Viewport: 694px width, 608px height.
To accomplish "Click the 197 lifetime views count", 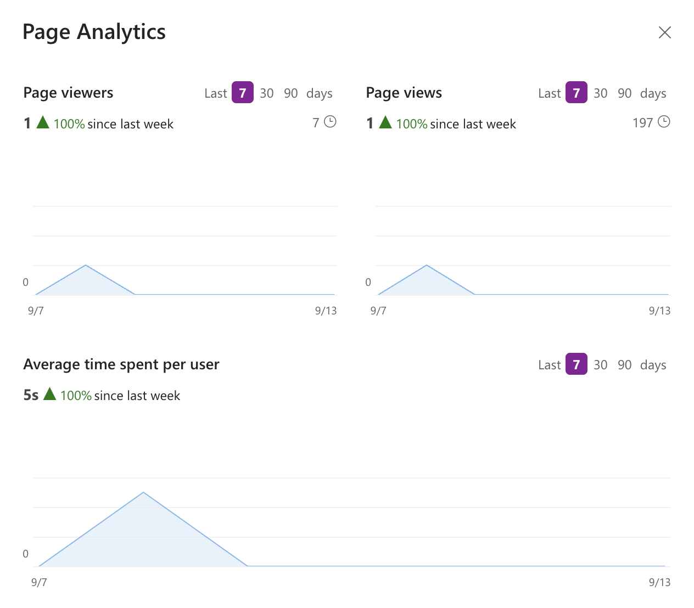I will pyautogui.click(x=642, y=122).
